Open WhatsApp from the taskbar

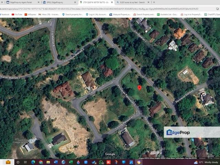point(101,162)
